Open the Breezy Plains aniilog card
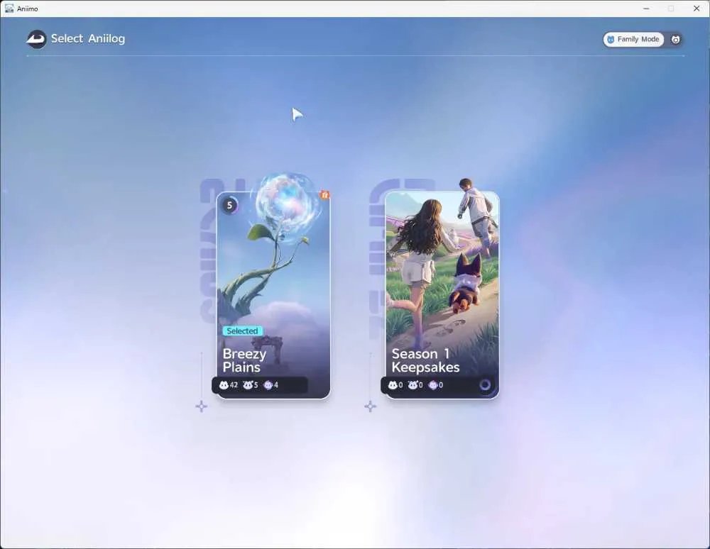This screenshot has height=549, width=710. 273,295
